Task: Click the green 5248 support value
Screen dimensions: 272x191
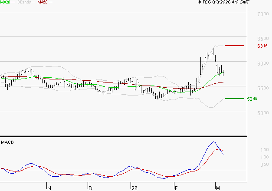Action: (252, 99)
